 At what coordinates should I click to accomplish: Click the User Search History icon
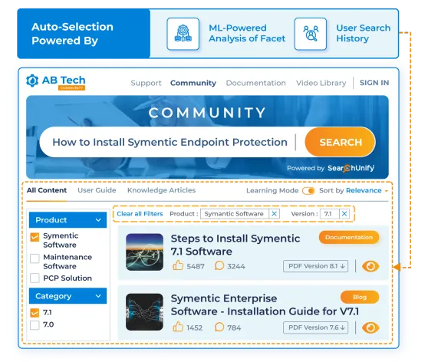click(x=311, y=34)
